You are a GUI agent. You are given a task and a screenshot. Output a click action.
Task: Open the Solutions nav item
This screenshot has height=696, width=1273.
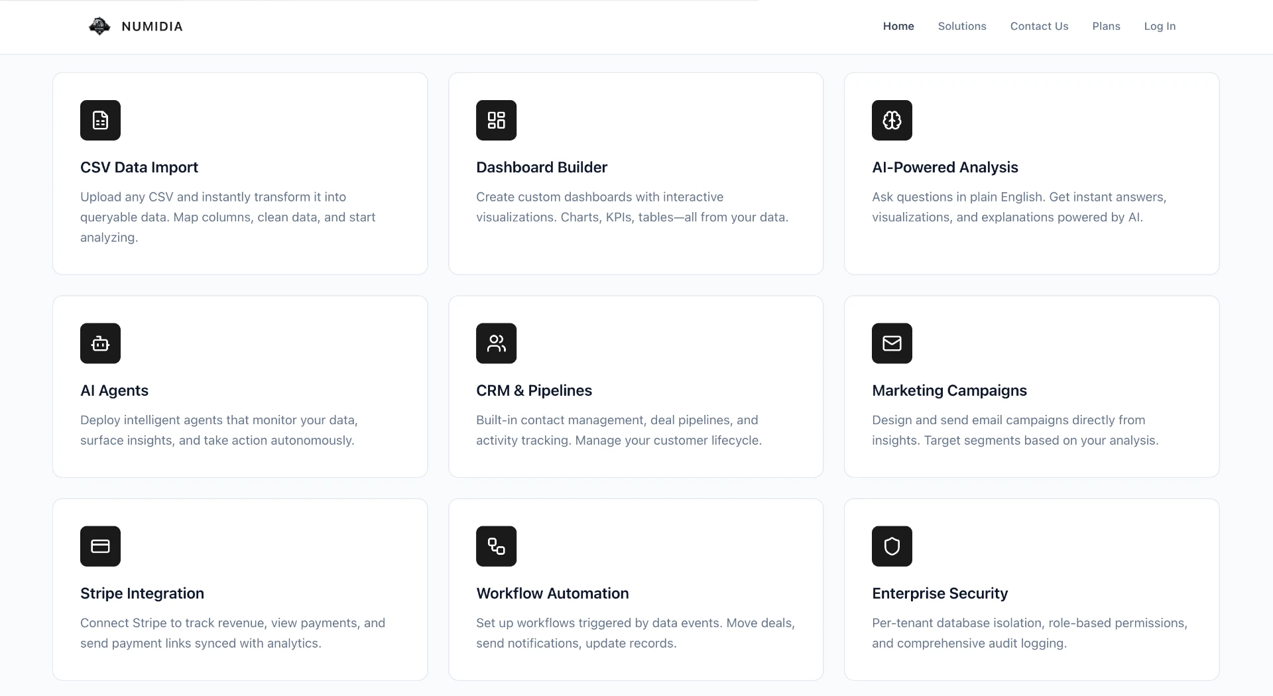[x=962, y=27]
